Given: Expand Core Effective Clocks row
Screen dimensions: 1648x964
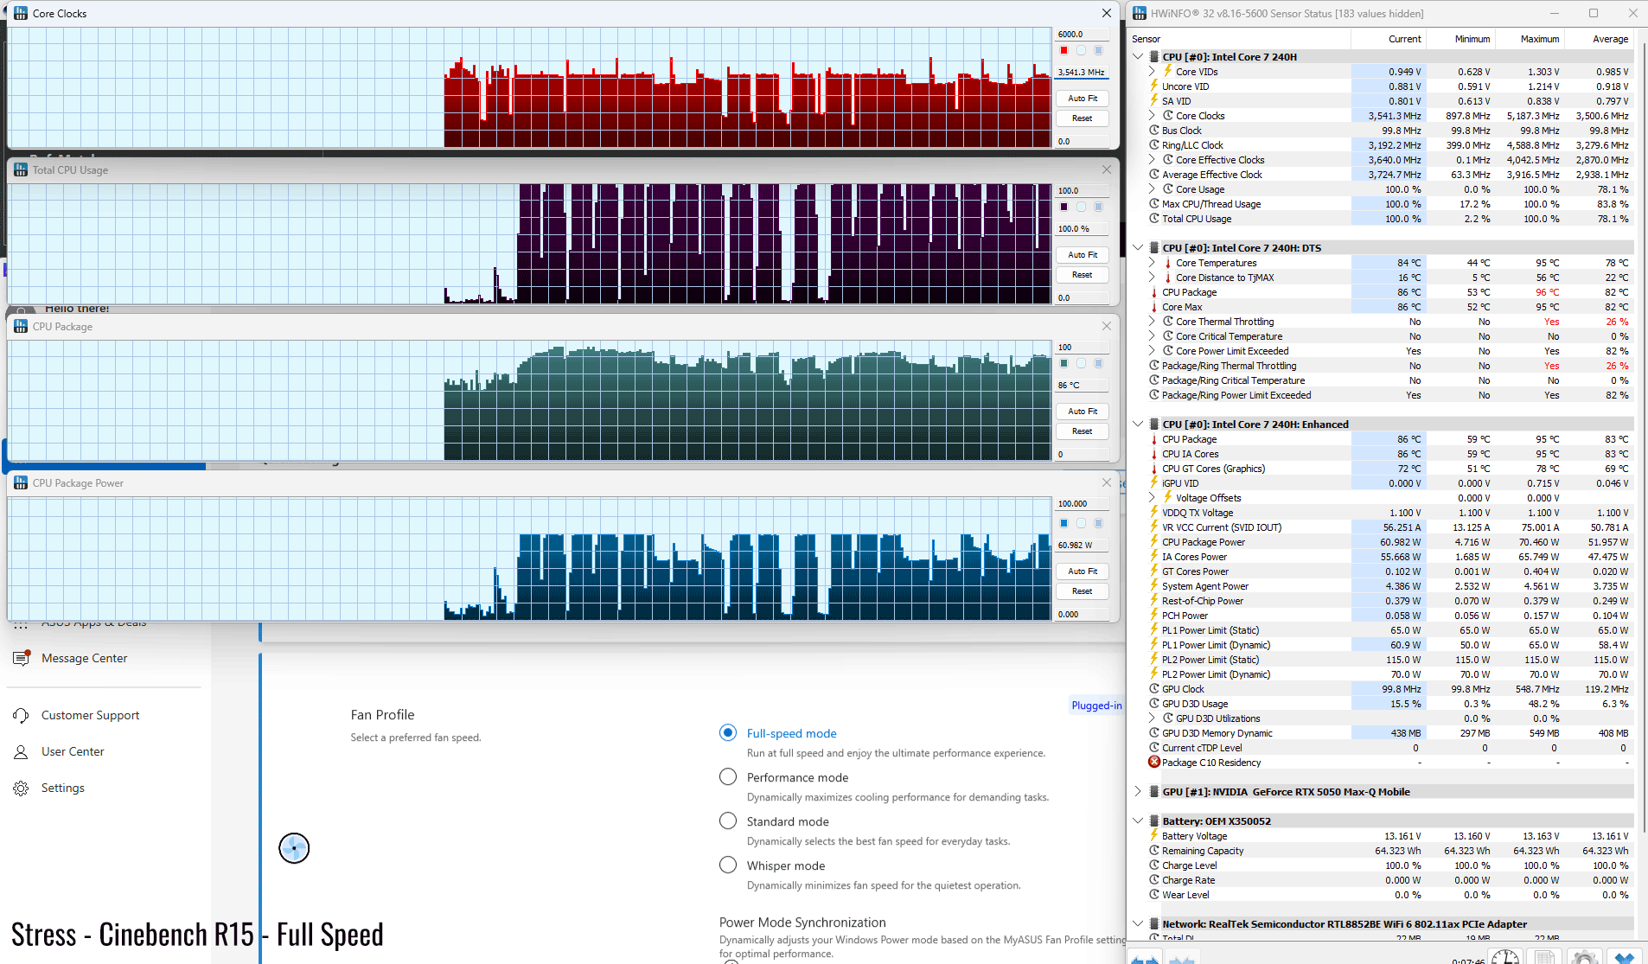Looking at the screenshot, I should pos(1152,160).
